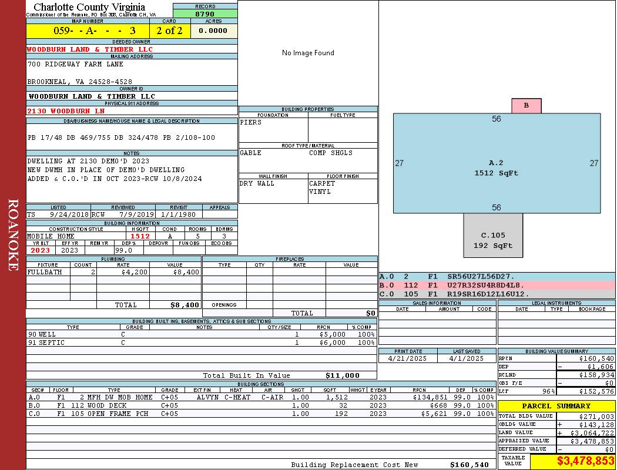Click the yellow Parcel Summary header
Screen dimensions: 617x470
(556, 406)
